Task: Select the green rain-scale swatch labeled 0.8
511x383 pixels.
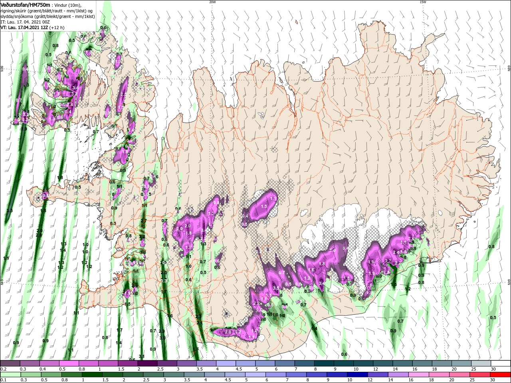Action: [71, 375]
